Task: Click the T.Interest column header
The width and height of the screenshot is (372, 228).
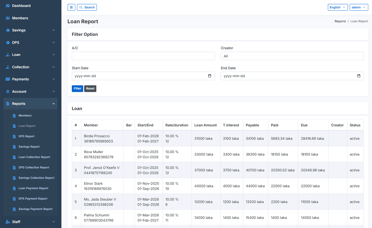Action: point(231,125)
